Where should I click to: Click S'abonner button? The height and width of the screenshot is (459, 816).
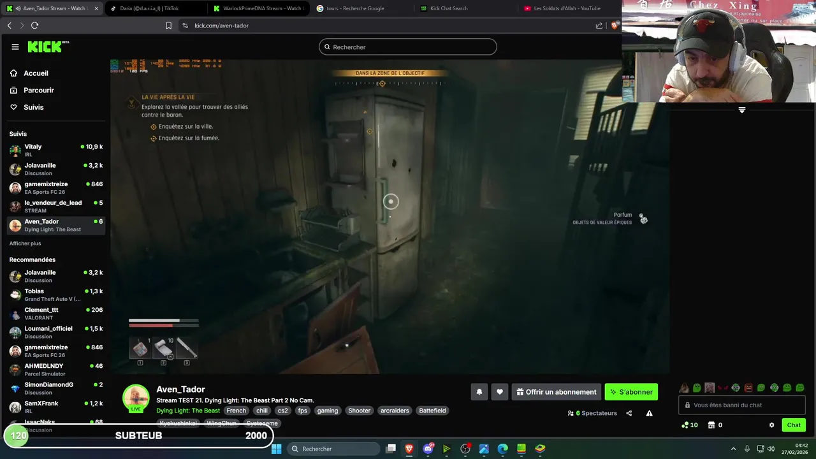coord(631,392)
